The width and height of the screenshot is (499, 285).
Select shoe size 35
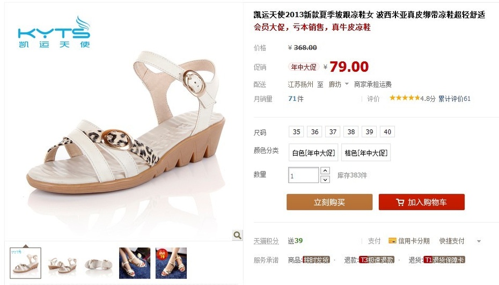pyautogui.click(x=296, y=132)
